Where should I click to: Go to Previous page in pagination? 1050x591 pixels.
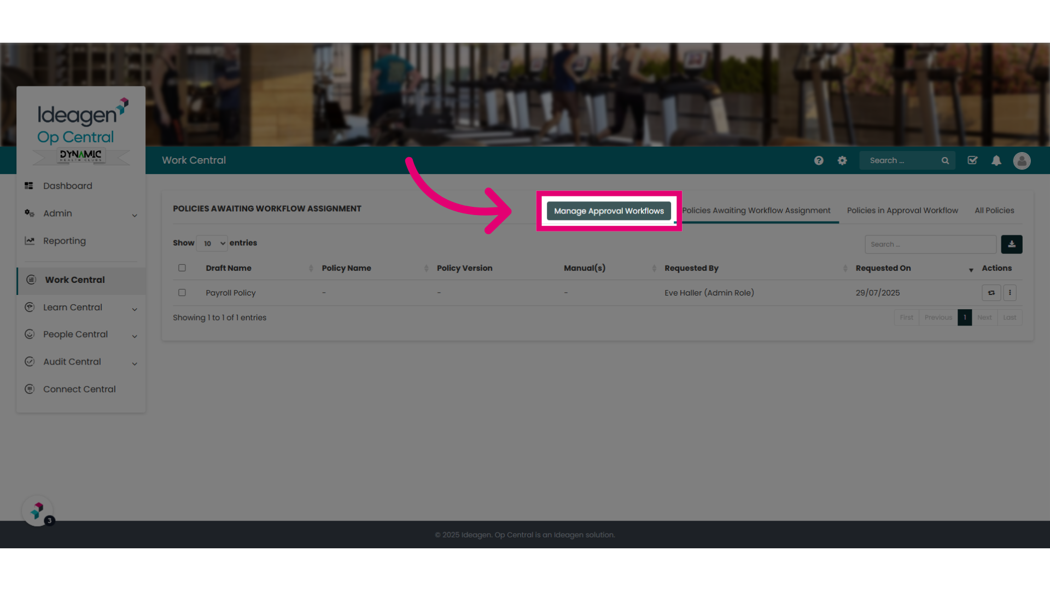938,317
